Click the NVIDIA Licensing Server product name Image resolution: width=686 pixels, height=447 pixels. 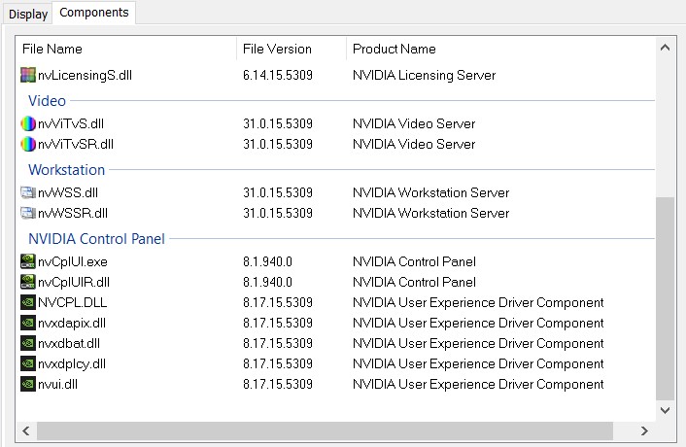pyautogui.click(x=424, y=75)
